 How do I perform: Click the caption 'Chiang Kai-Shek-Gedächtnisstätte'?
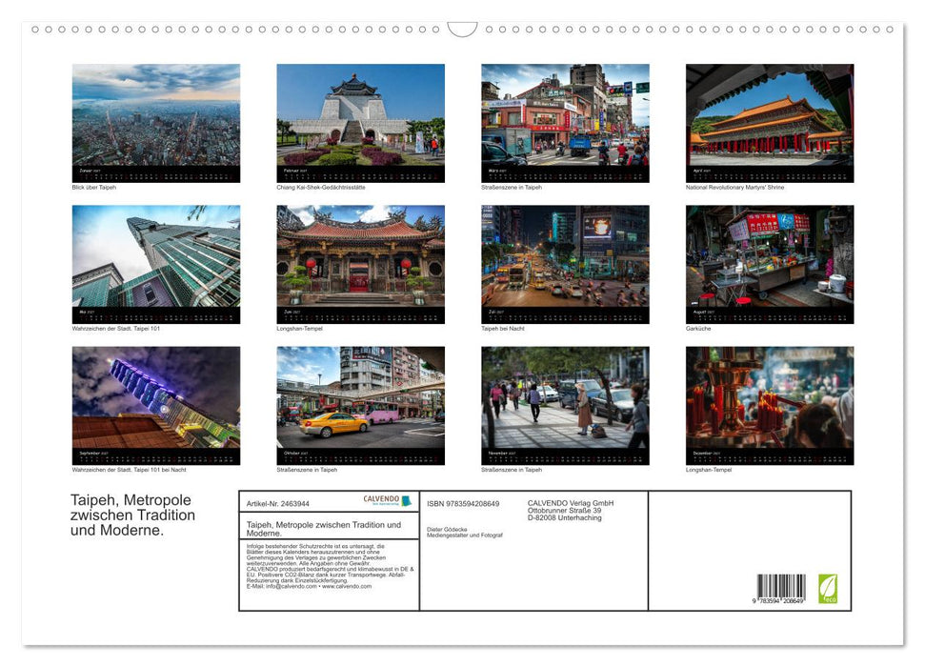321,187
